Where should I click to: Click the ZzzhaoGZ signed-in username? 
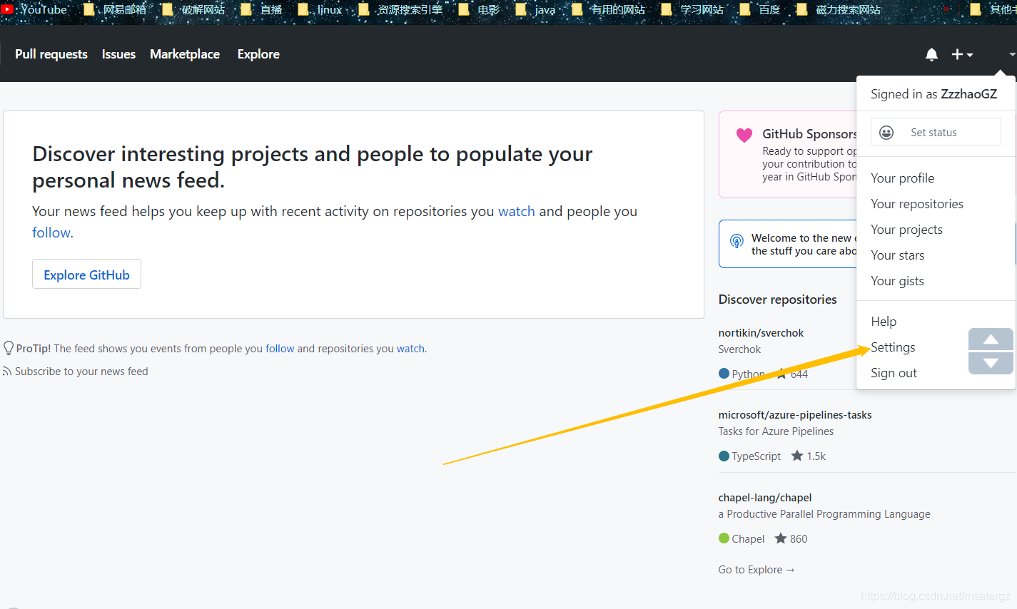(968, 94)
